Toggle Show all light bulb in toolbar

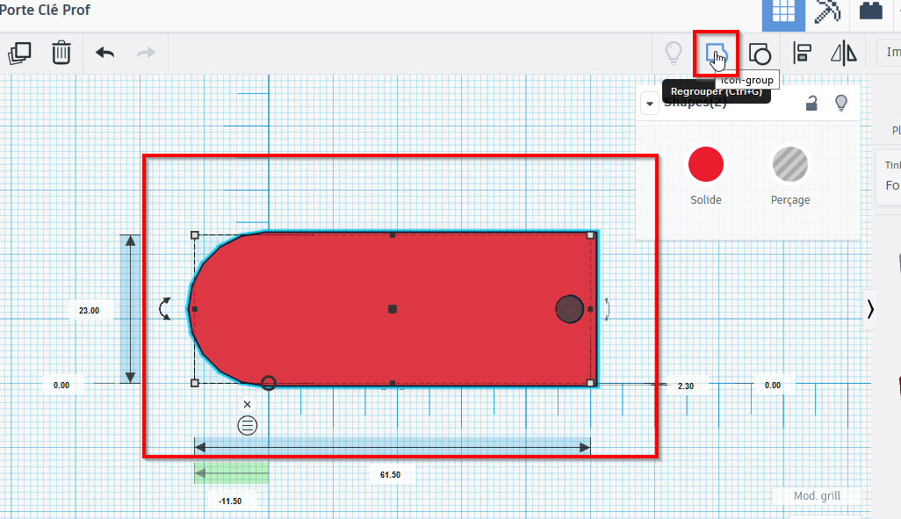(x=673, y=54)
